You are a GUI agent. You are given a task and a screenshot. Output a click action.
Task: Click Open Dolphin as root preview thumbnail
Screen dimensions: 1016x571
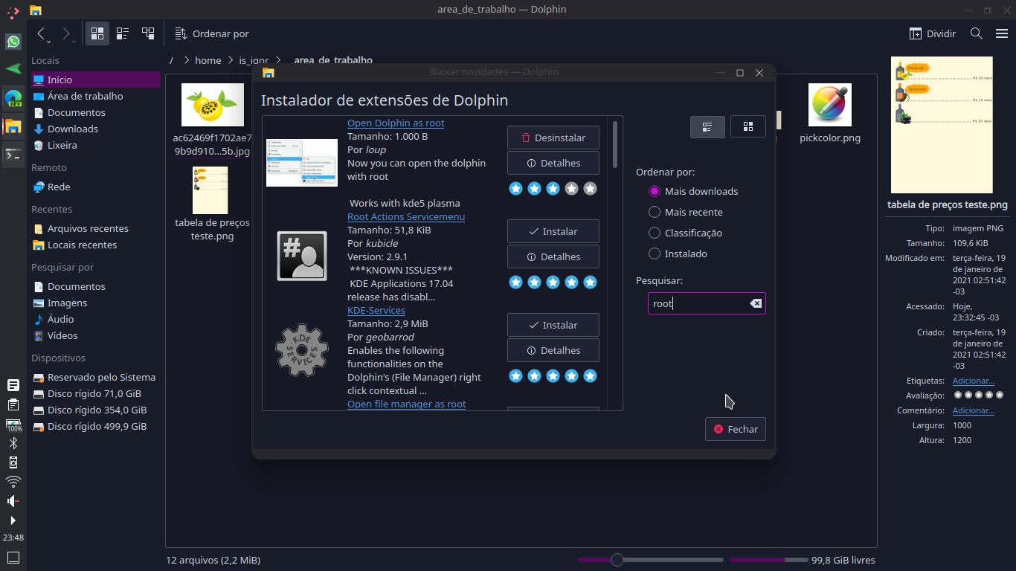(x=302, y=162)
